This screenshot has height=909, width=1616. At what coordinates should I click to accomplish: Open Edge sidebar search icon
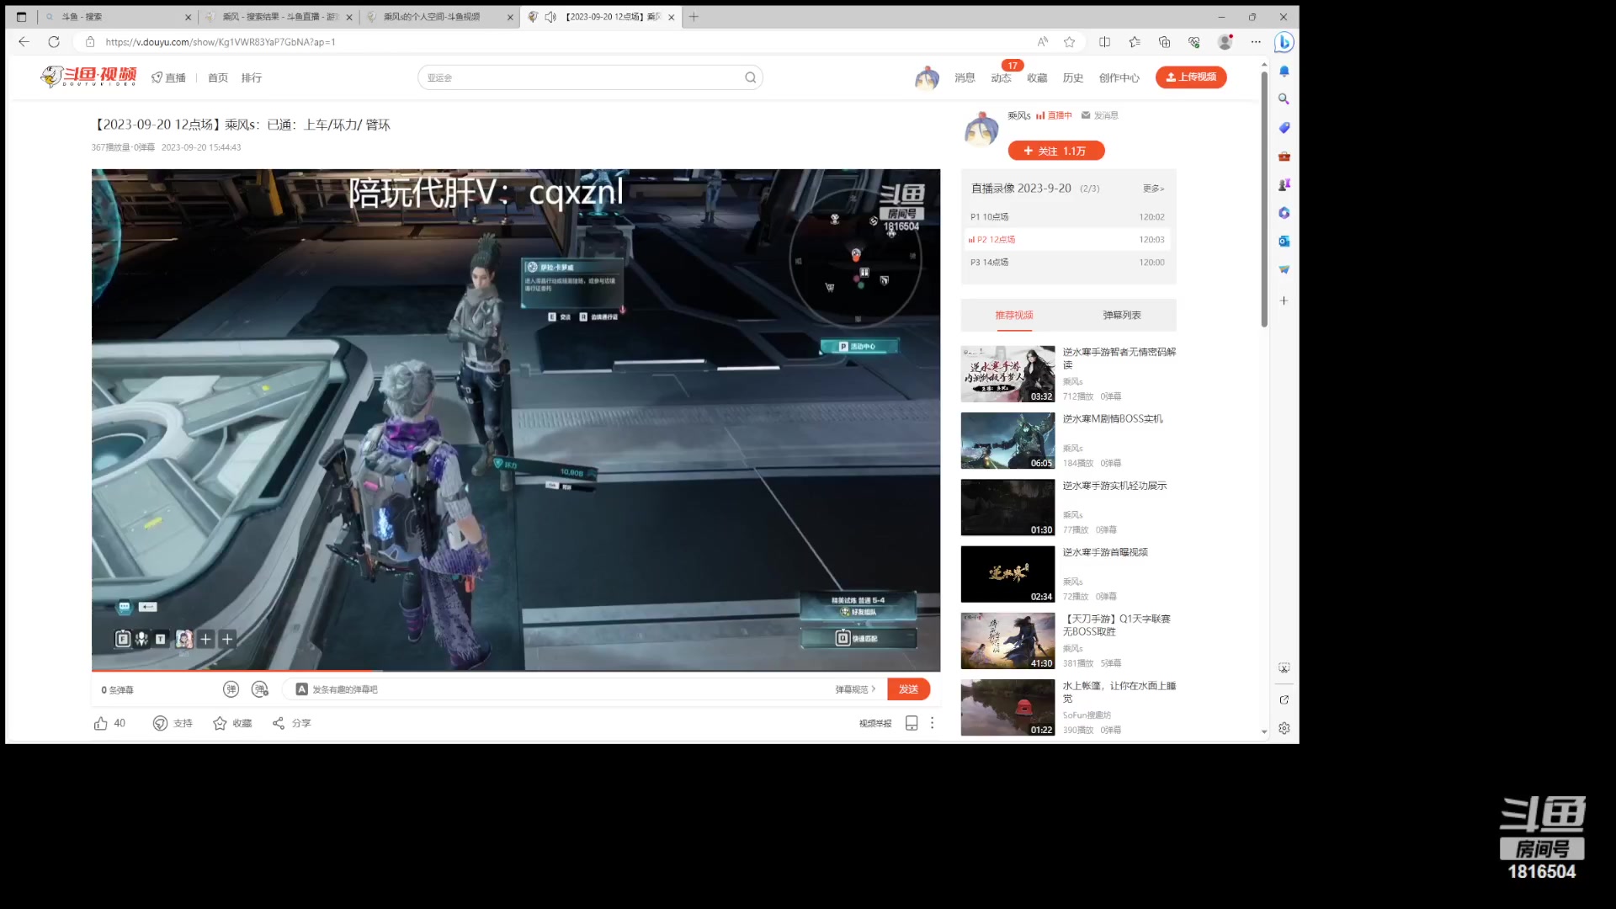tap(1284, 99)
